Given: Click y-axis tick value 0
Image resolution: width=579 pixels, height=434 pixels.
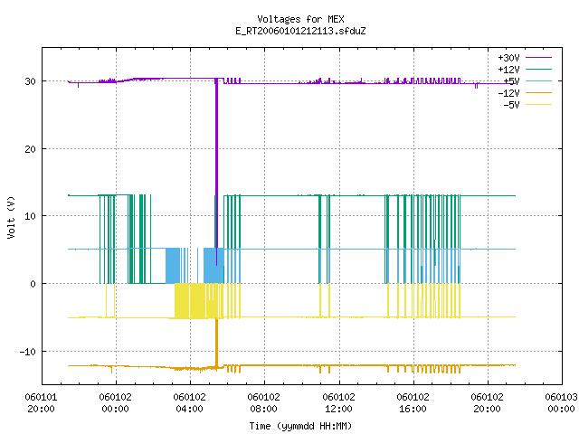Looking at the screenshot, I should 33,284.
